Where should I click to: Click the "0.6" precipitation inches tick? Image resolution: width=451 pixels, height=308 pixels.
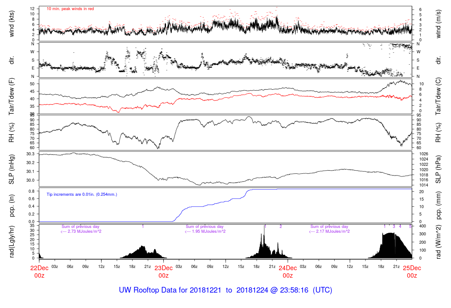(x=32, y=199)
